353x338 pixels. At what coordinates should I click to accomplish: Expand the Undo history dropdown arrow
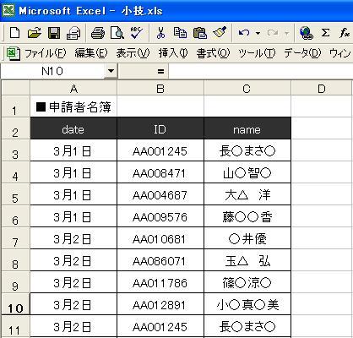pyautogui.click(x=258, y=33)
